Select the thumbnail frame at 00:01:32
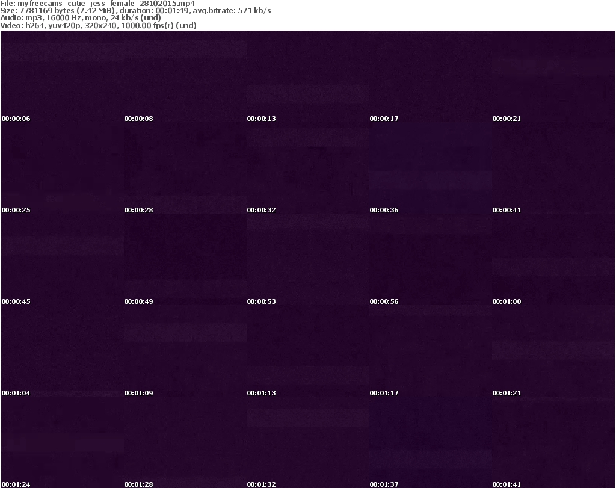This screenshot has width=616, height=488. (308, 442)
